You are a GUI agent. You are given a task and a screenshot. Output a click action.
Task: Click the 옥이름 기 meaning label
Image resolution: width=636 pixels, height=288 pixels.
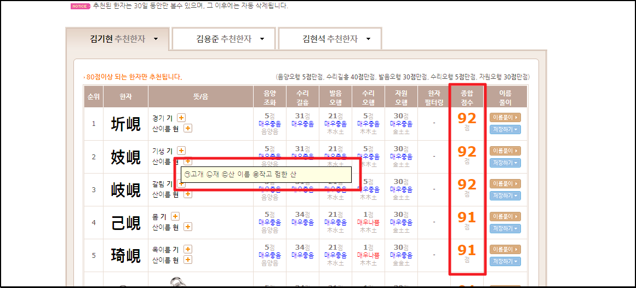point(166,250)
